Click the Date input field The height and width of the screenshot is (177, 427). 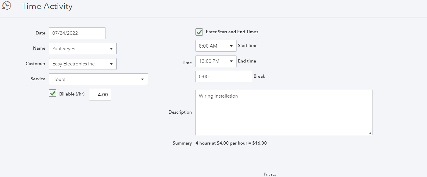coord(77,33)
